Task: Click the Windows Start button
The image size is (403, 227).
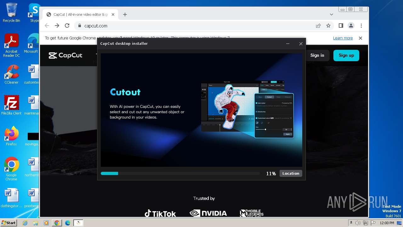Action: click(9, 223)
